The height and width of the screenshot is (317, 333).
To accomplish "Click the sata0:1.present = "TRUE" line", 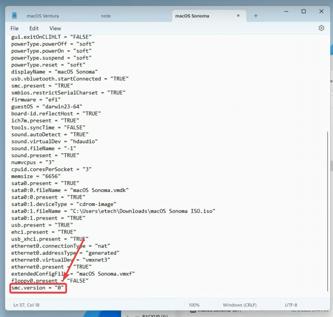I will [x=48, y=218].
